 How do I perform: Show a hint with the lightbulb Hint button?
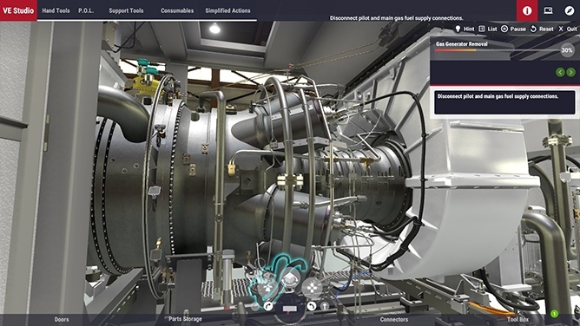tap(465, 29)
